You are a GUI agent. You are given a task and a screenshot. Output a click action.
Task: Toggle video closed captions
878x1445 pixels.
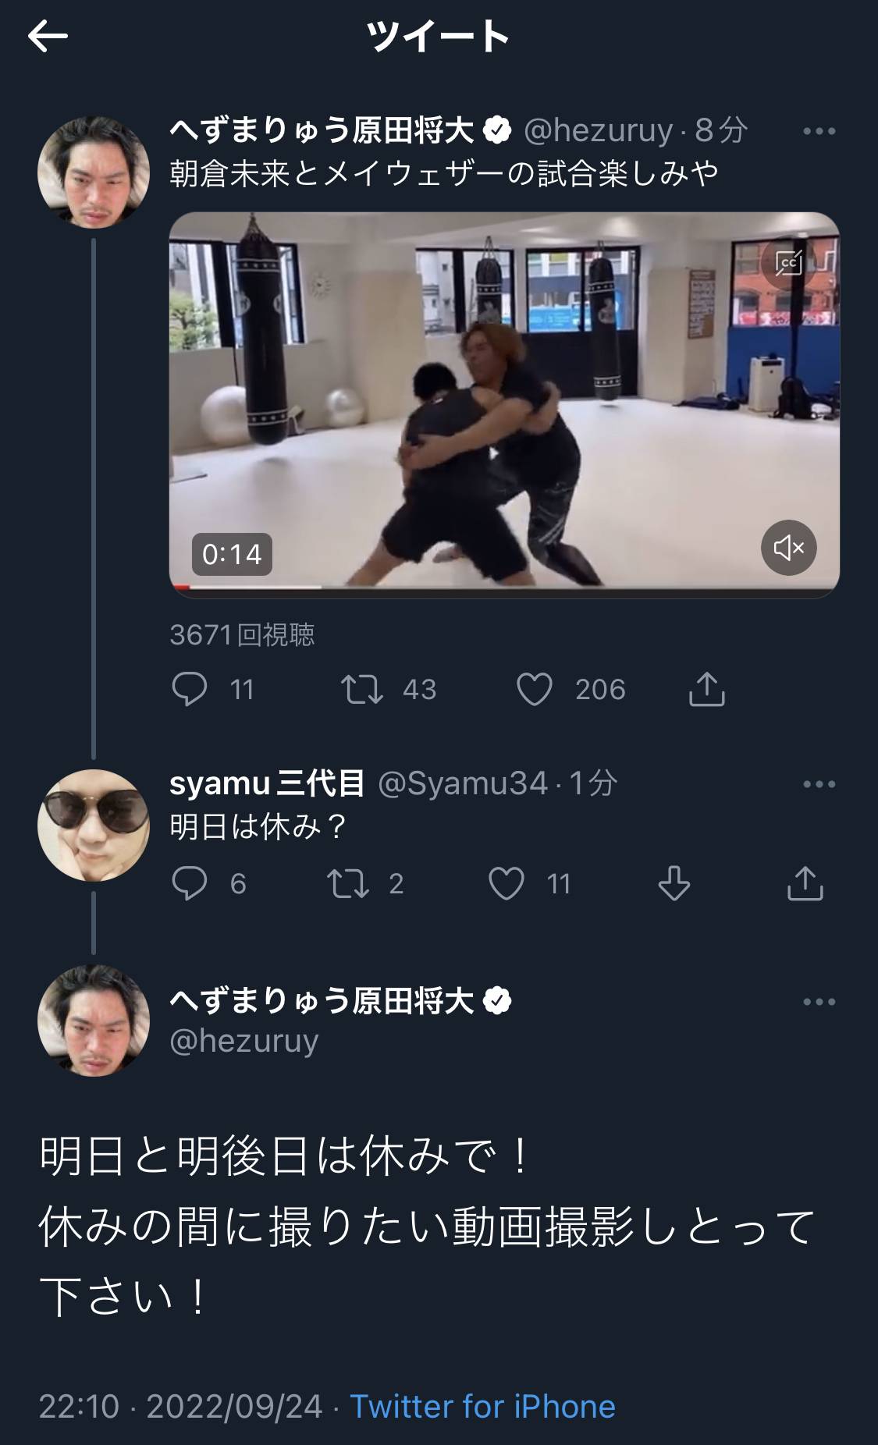788,264
